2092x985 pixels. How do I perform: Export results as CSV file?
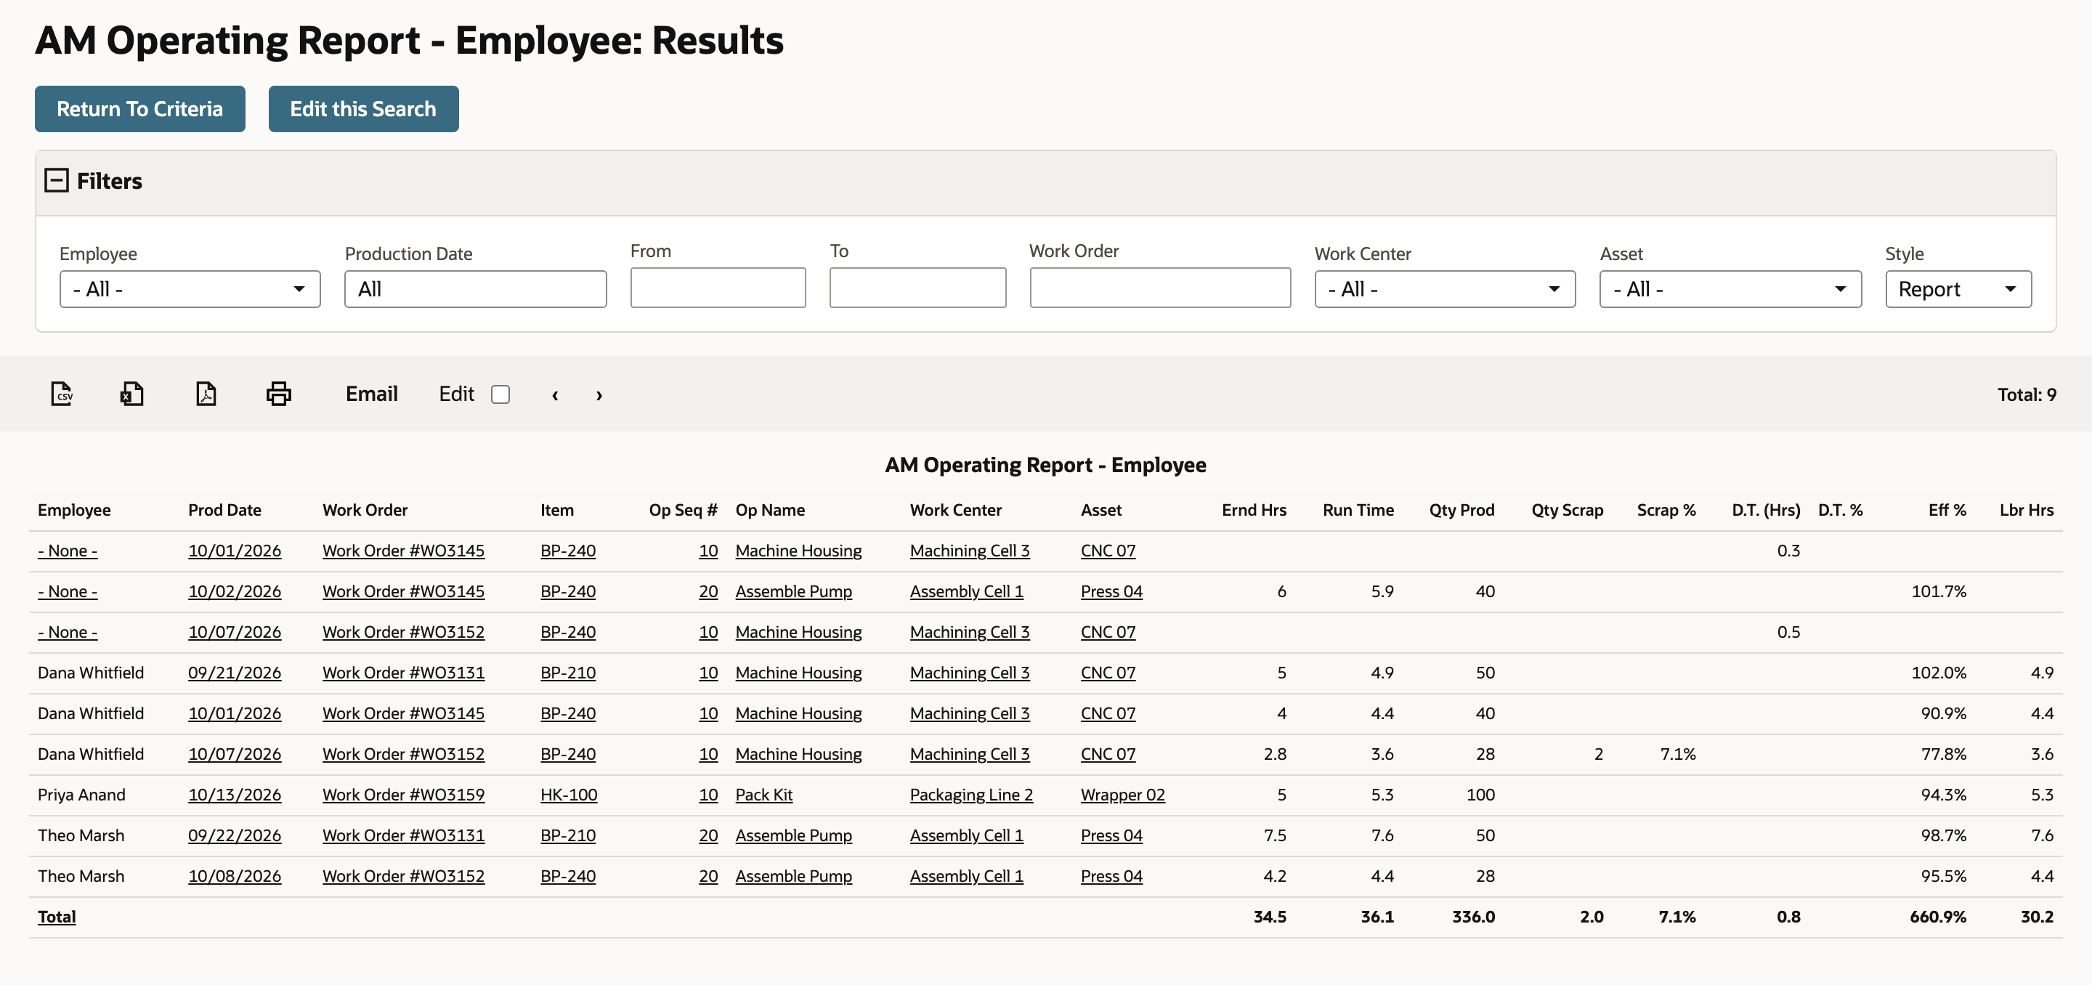pos(62,394)
